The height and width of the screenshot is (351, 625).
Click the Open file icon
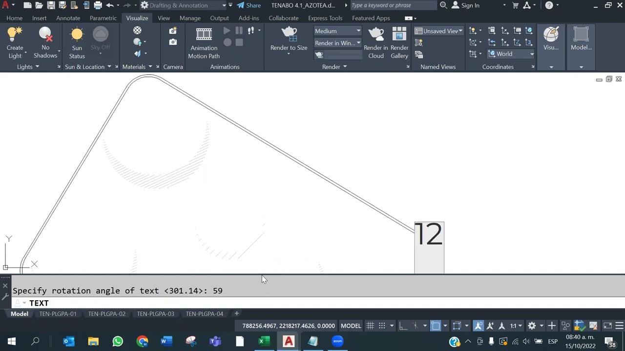(39, 5)
